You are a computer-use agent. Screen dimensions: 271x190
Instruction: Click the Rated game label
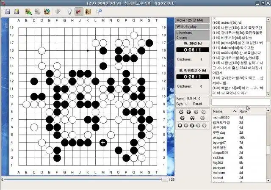coord(197,104)
